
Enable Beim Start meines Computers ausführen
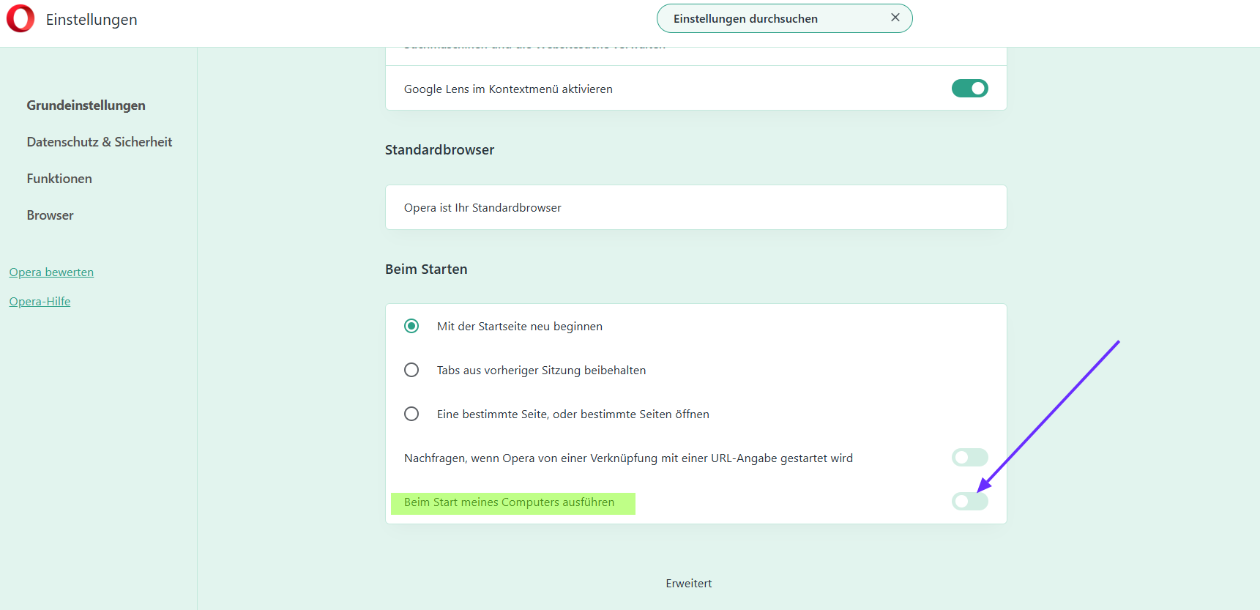[x=969, y=502]
